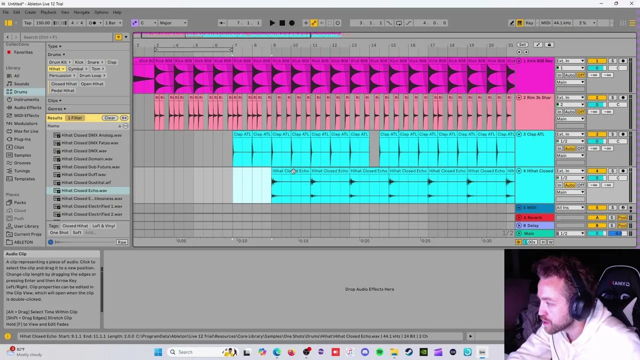Set Hihat Closed monitor to In
Viewport: 640px width, 360px height.
[x=559, y=185]
